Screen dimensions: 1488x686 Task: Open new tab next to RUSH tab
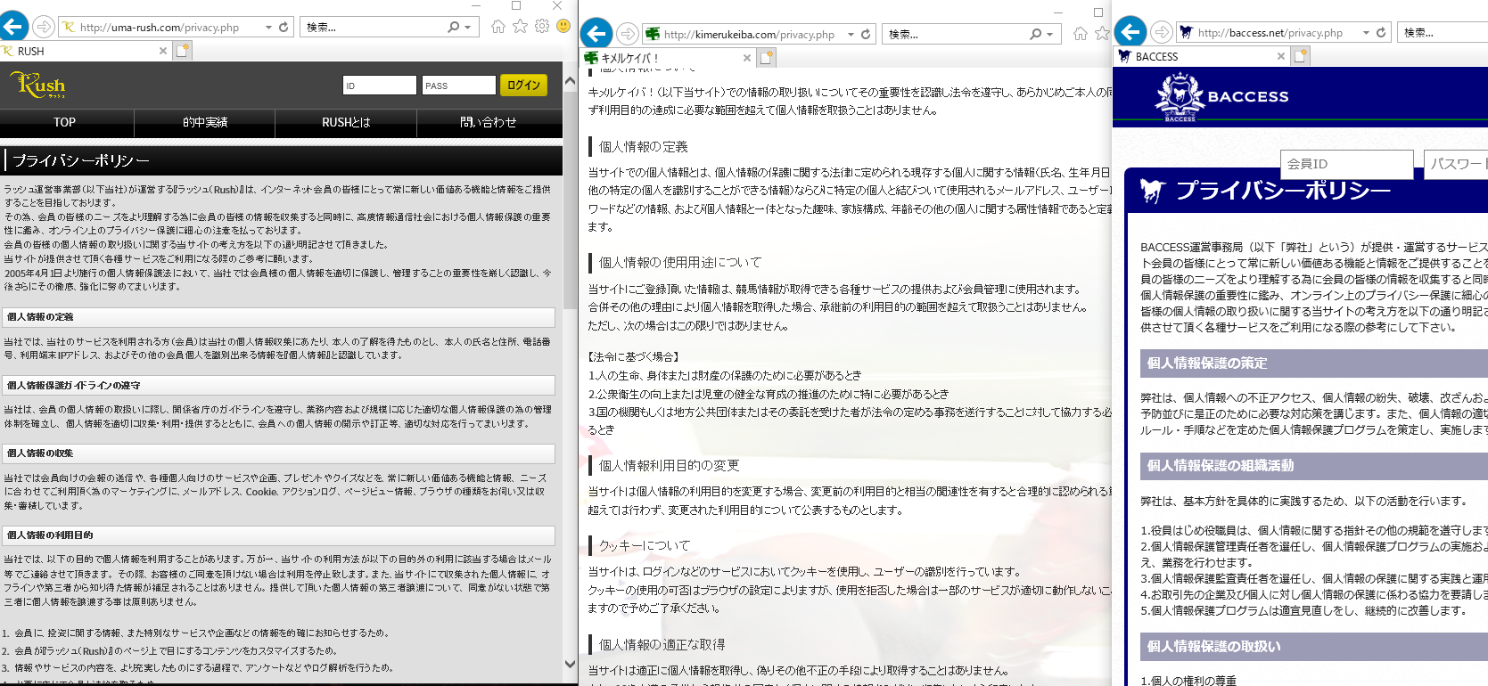[183, 51]
